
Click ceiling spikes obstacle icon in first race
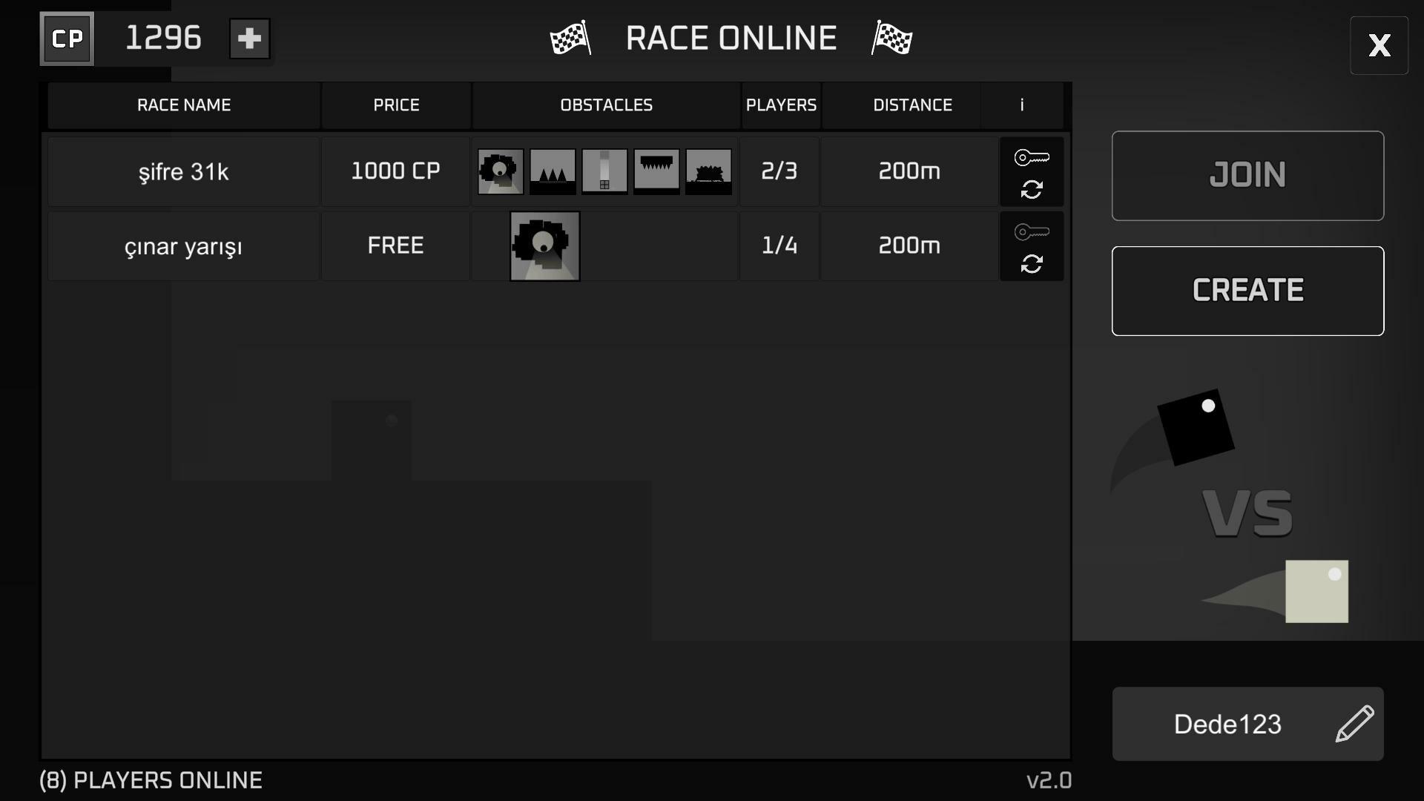point(656,171)
